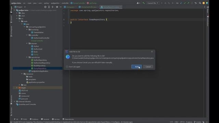Viewport: 219px width, 123px height.
Task: Collapse the repositories package
Action: pyautogui.click(x=27, y=57)
